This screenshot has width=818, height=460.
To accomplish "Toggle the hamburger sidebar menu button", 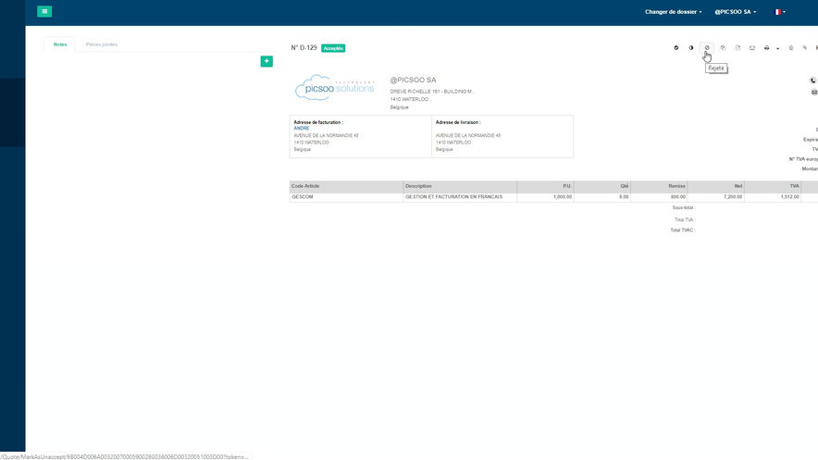I will [44, 11].
